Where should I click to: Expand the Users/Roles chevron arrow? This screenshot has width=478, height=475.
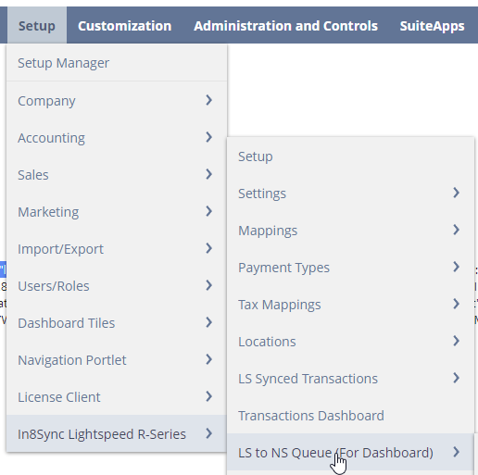209,285
